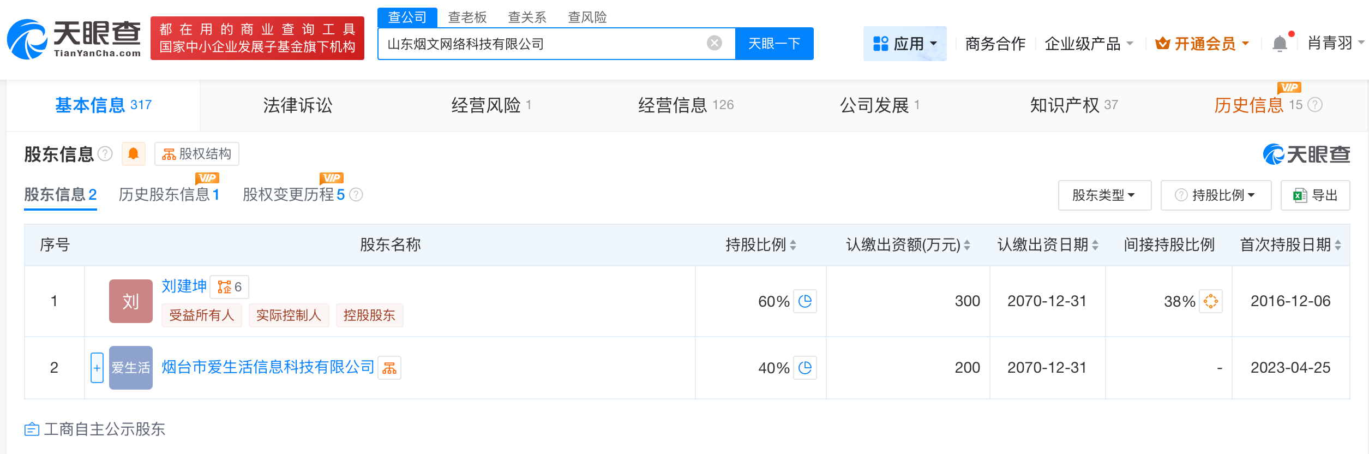
Task: Open notifications bell in top bar
Action: (1279, 44)
